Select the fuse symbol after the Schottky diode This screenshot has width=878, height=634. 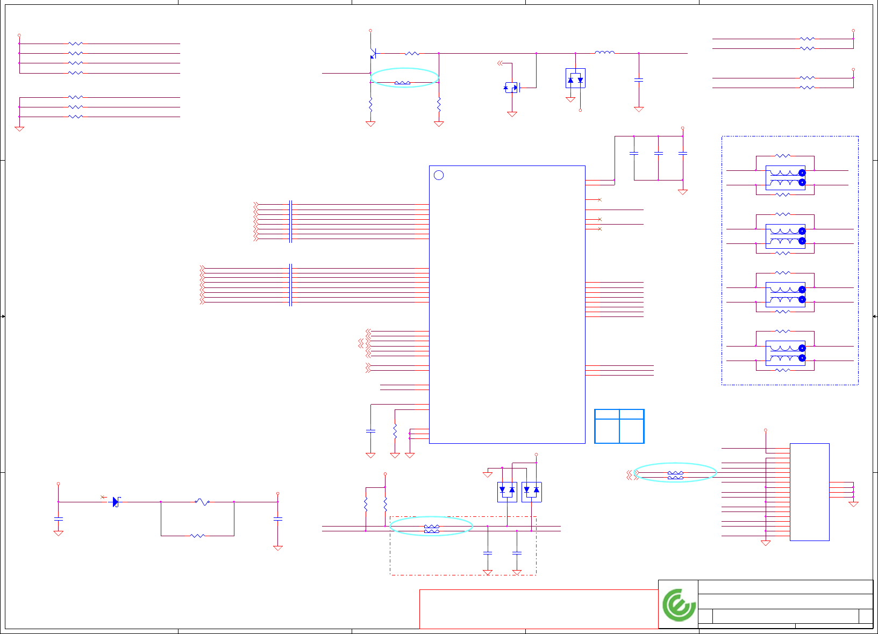[x=202, y=502]
